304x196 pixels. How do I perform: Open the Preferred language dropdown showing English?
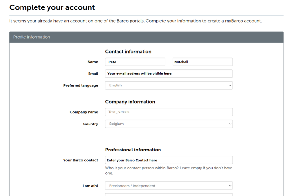(169, 85)
